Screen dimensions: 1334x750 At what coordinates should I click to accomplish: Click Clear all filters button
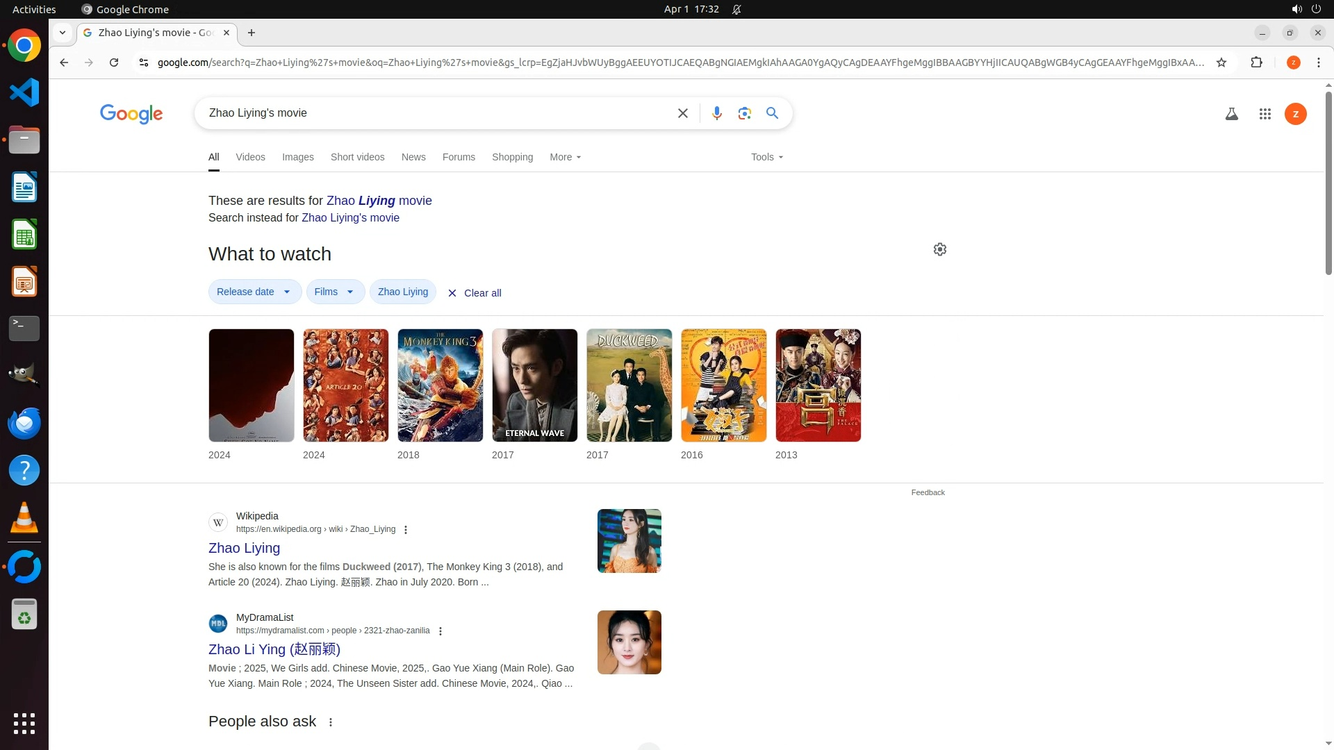475,293
